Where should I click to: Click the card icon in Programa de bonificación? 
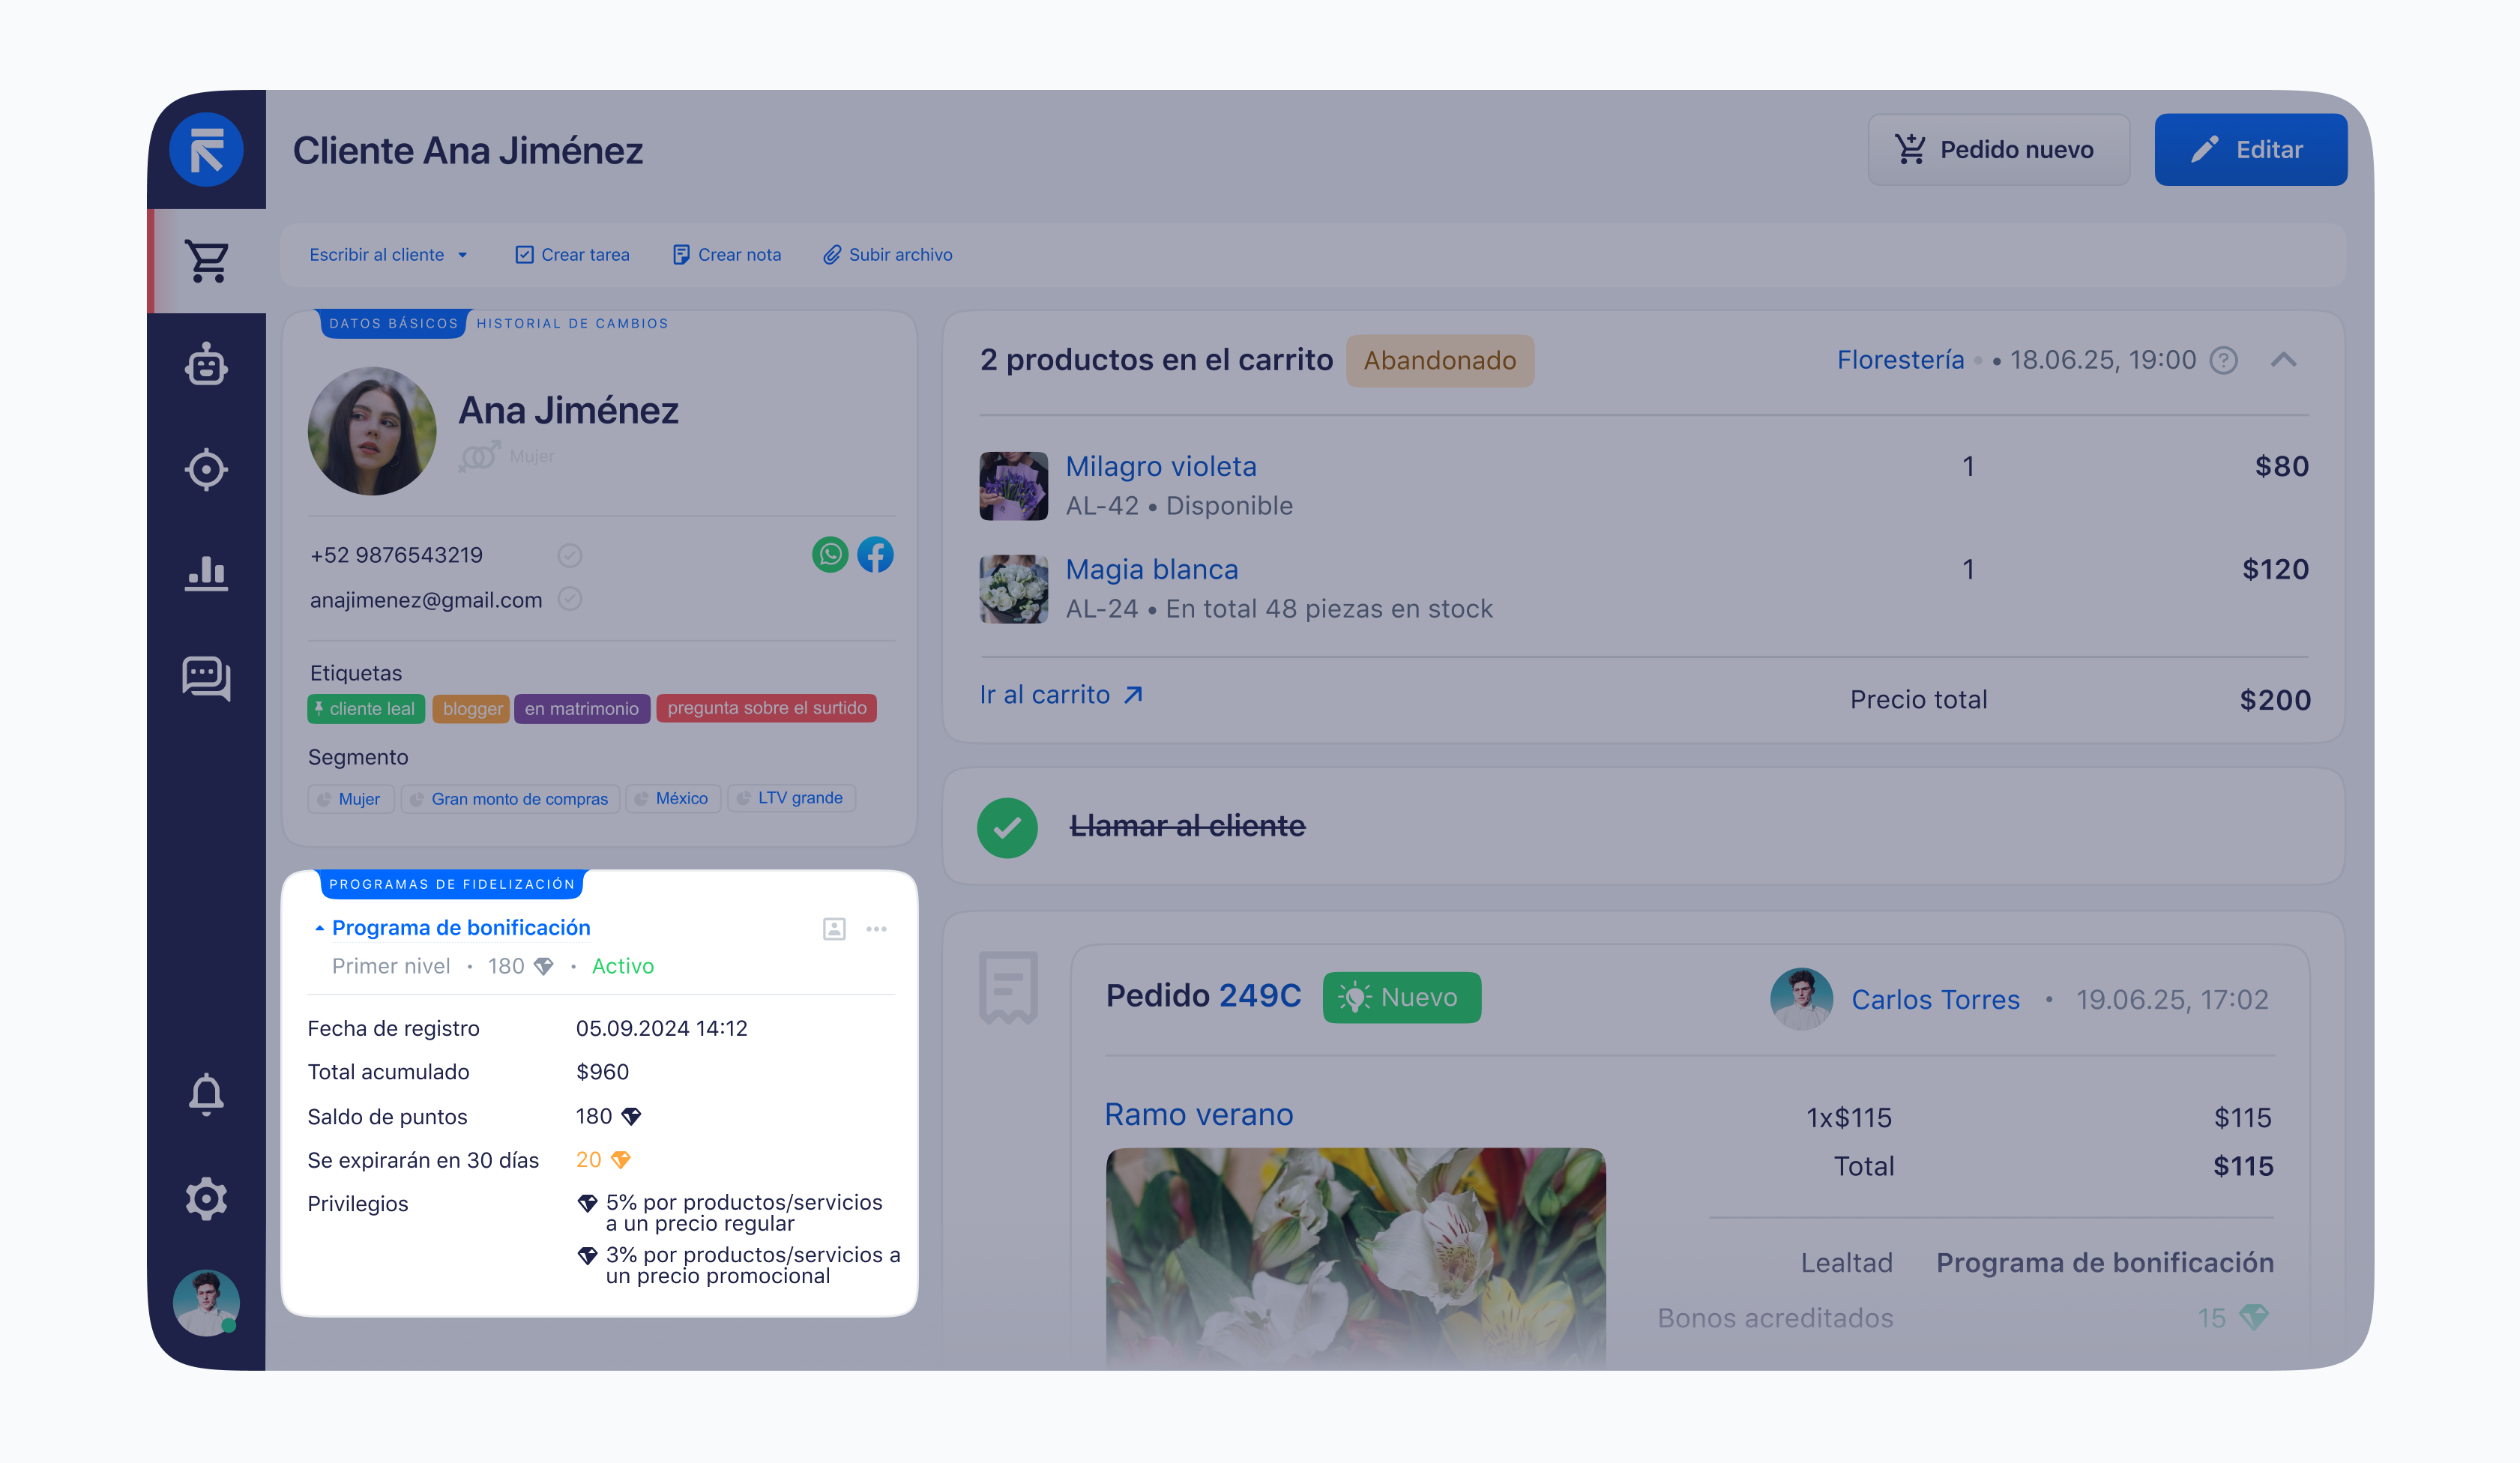point(834,929)
